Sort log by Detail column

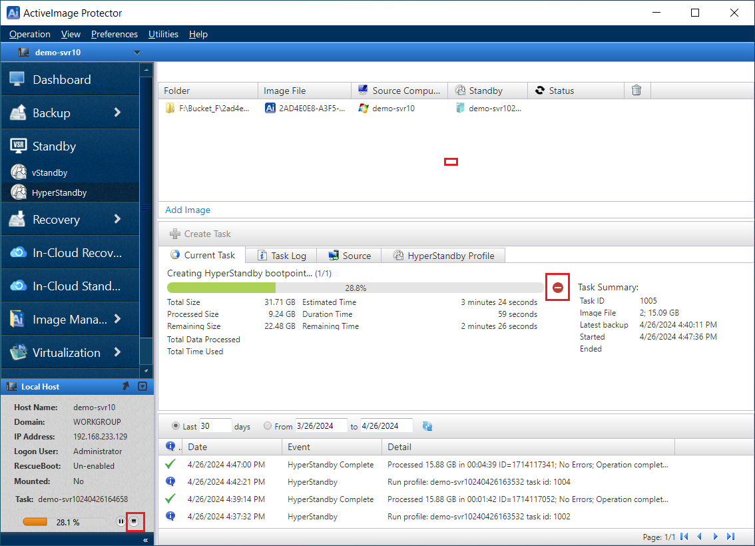528,447
